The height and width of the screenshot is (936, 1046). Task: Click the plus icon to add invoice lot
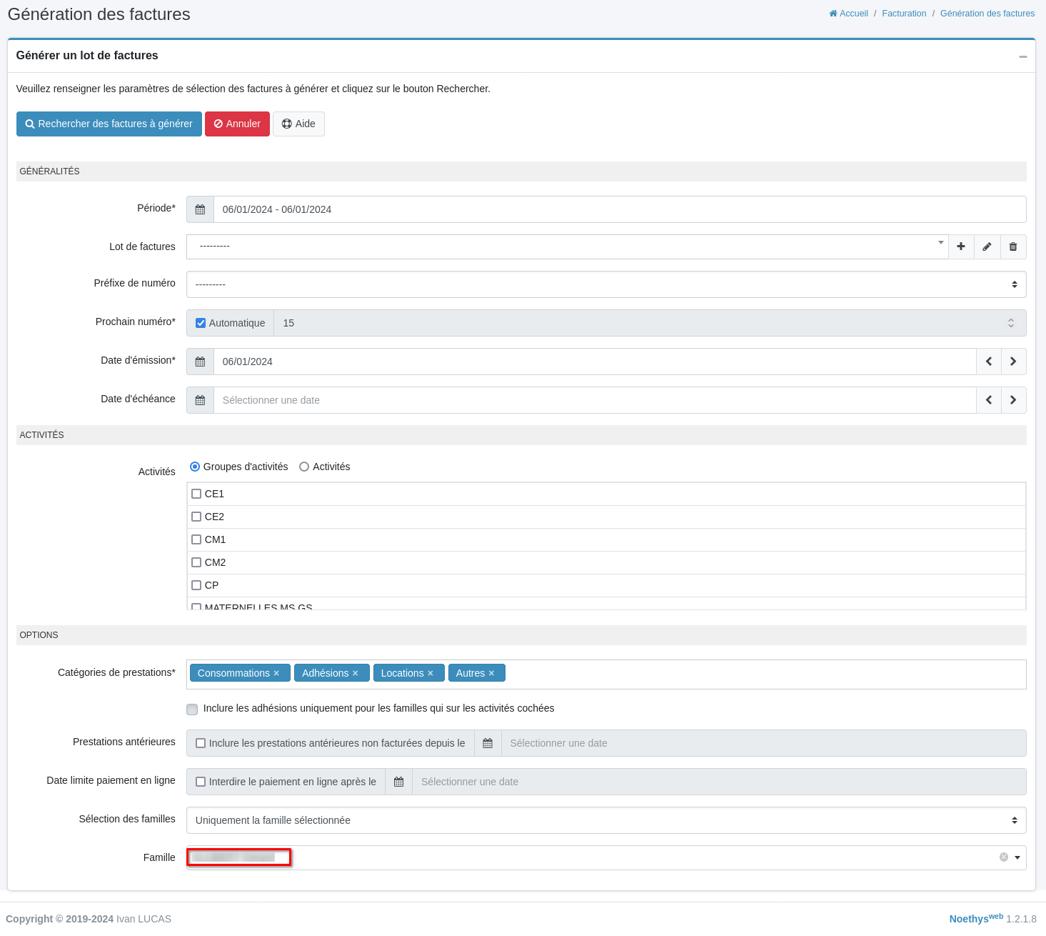click(x=961, y=247)
